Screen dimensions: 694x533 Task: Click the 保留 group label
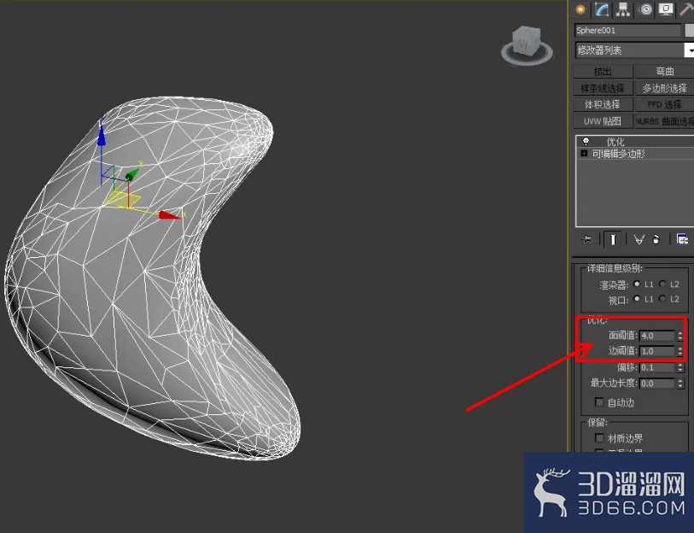click(597, 422)
